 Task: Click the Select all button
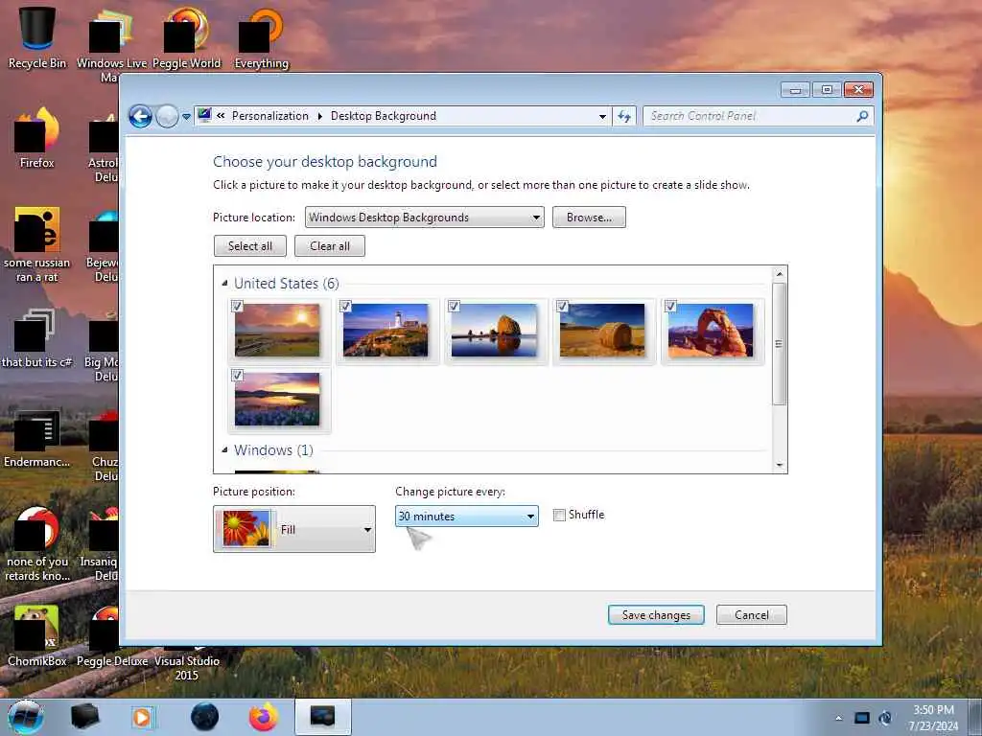pos(250,246)
